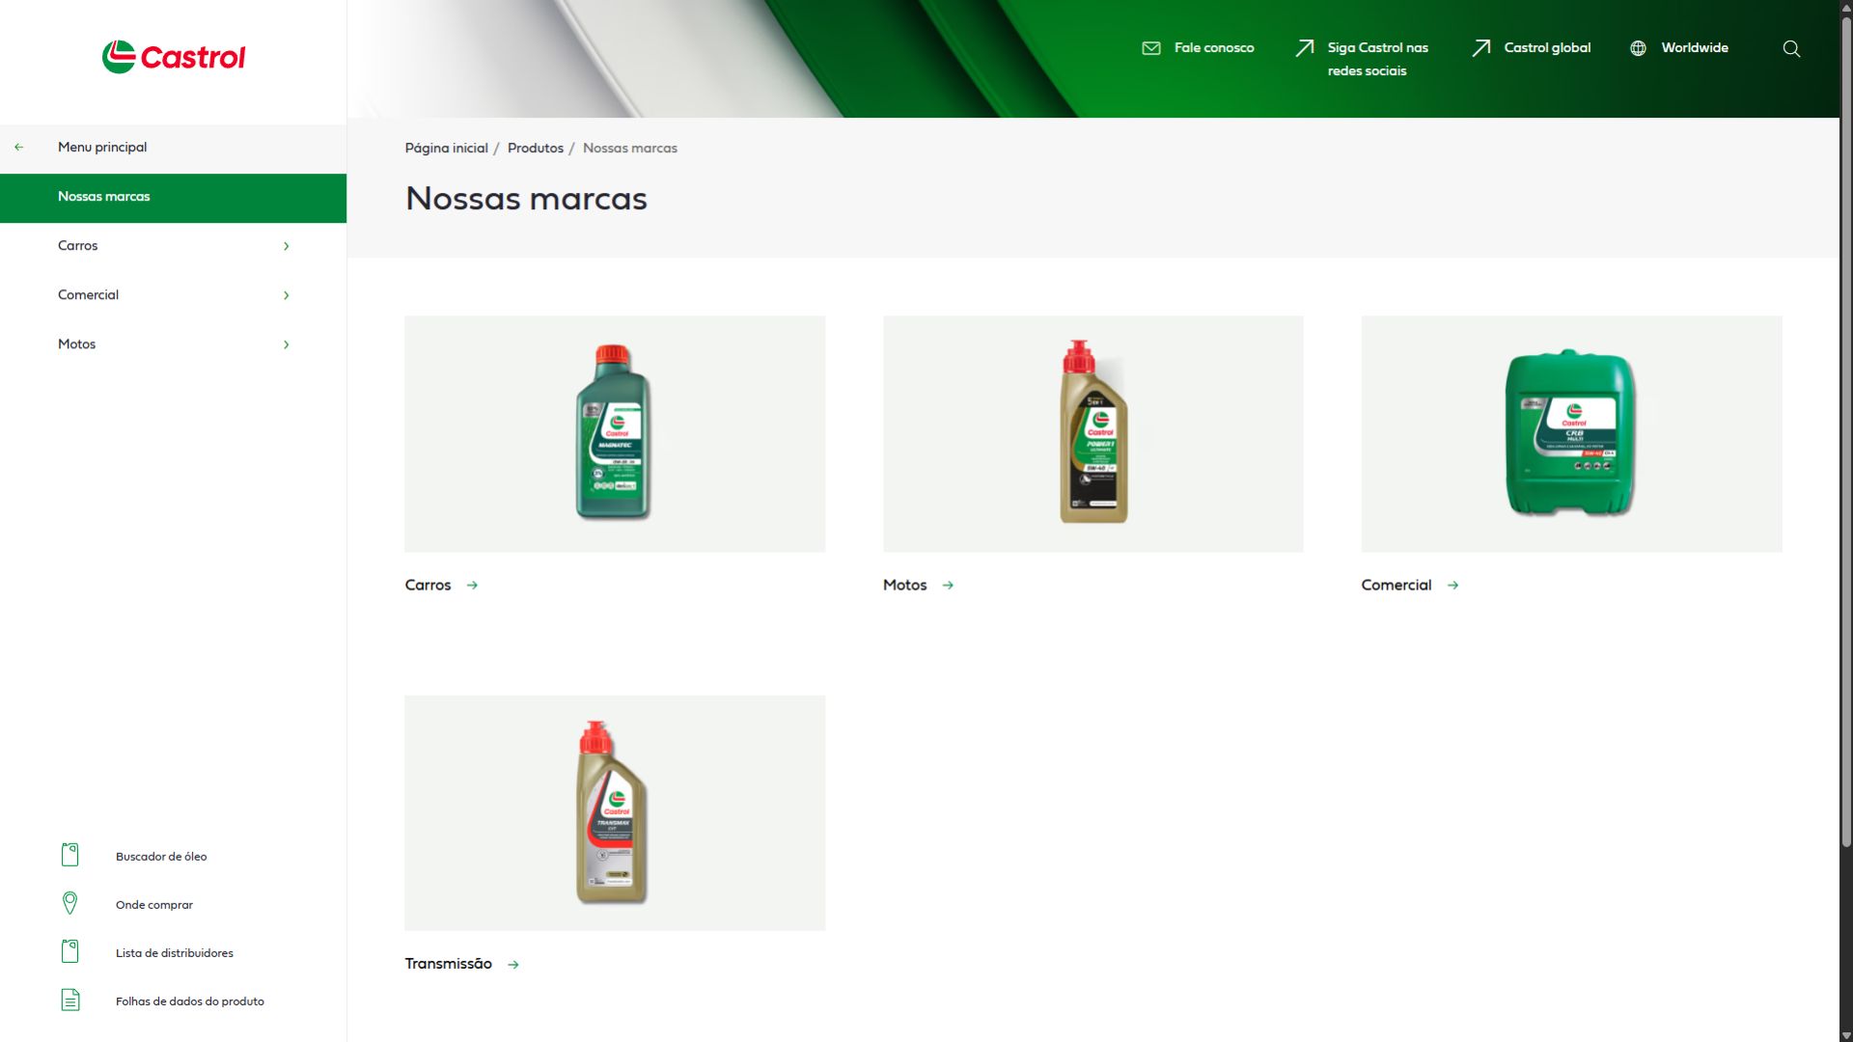1853x1042 pixels.
Task: Click the Onde comprar location pin icon
Action: [x=70, y=903]
